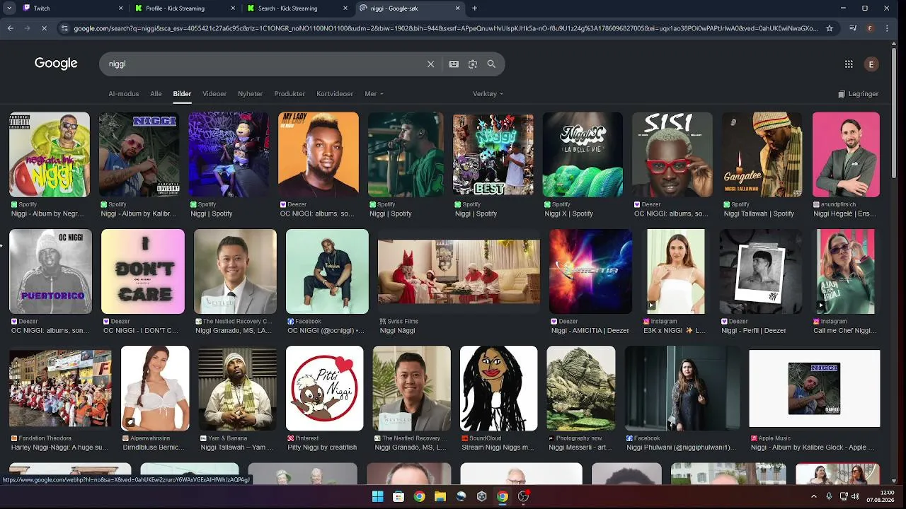Image resolution: width=906 pixels, height=509 pixels.
Task: Switch to the Alle results tab
Action: pos(156,94)
